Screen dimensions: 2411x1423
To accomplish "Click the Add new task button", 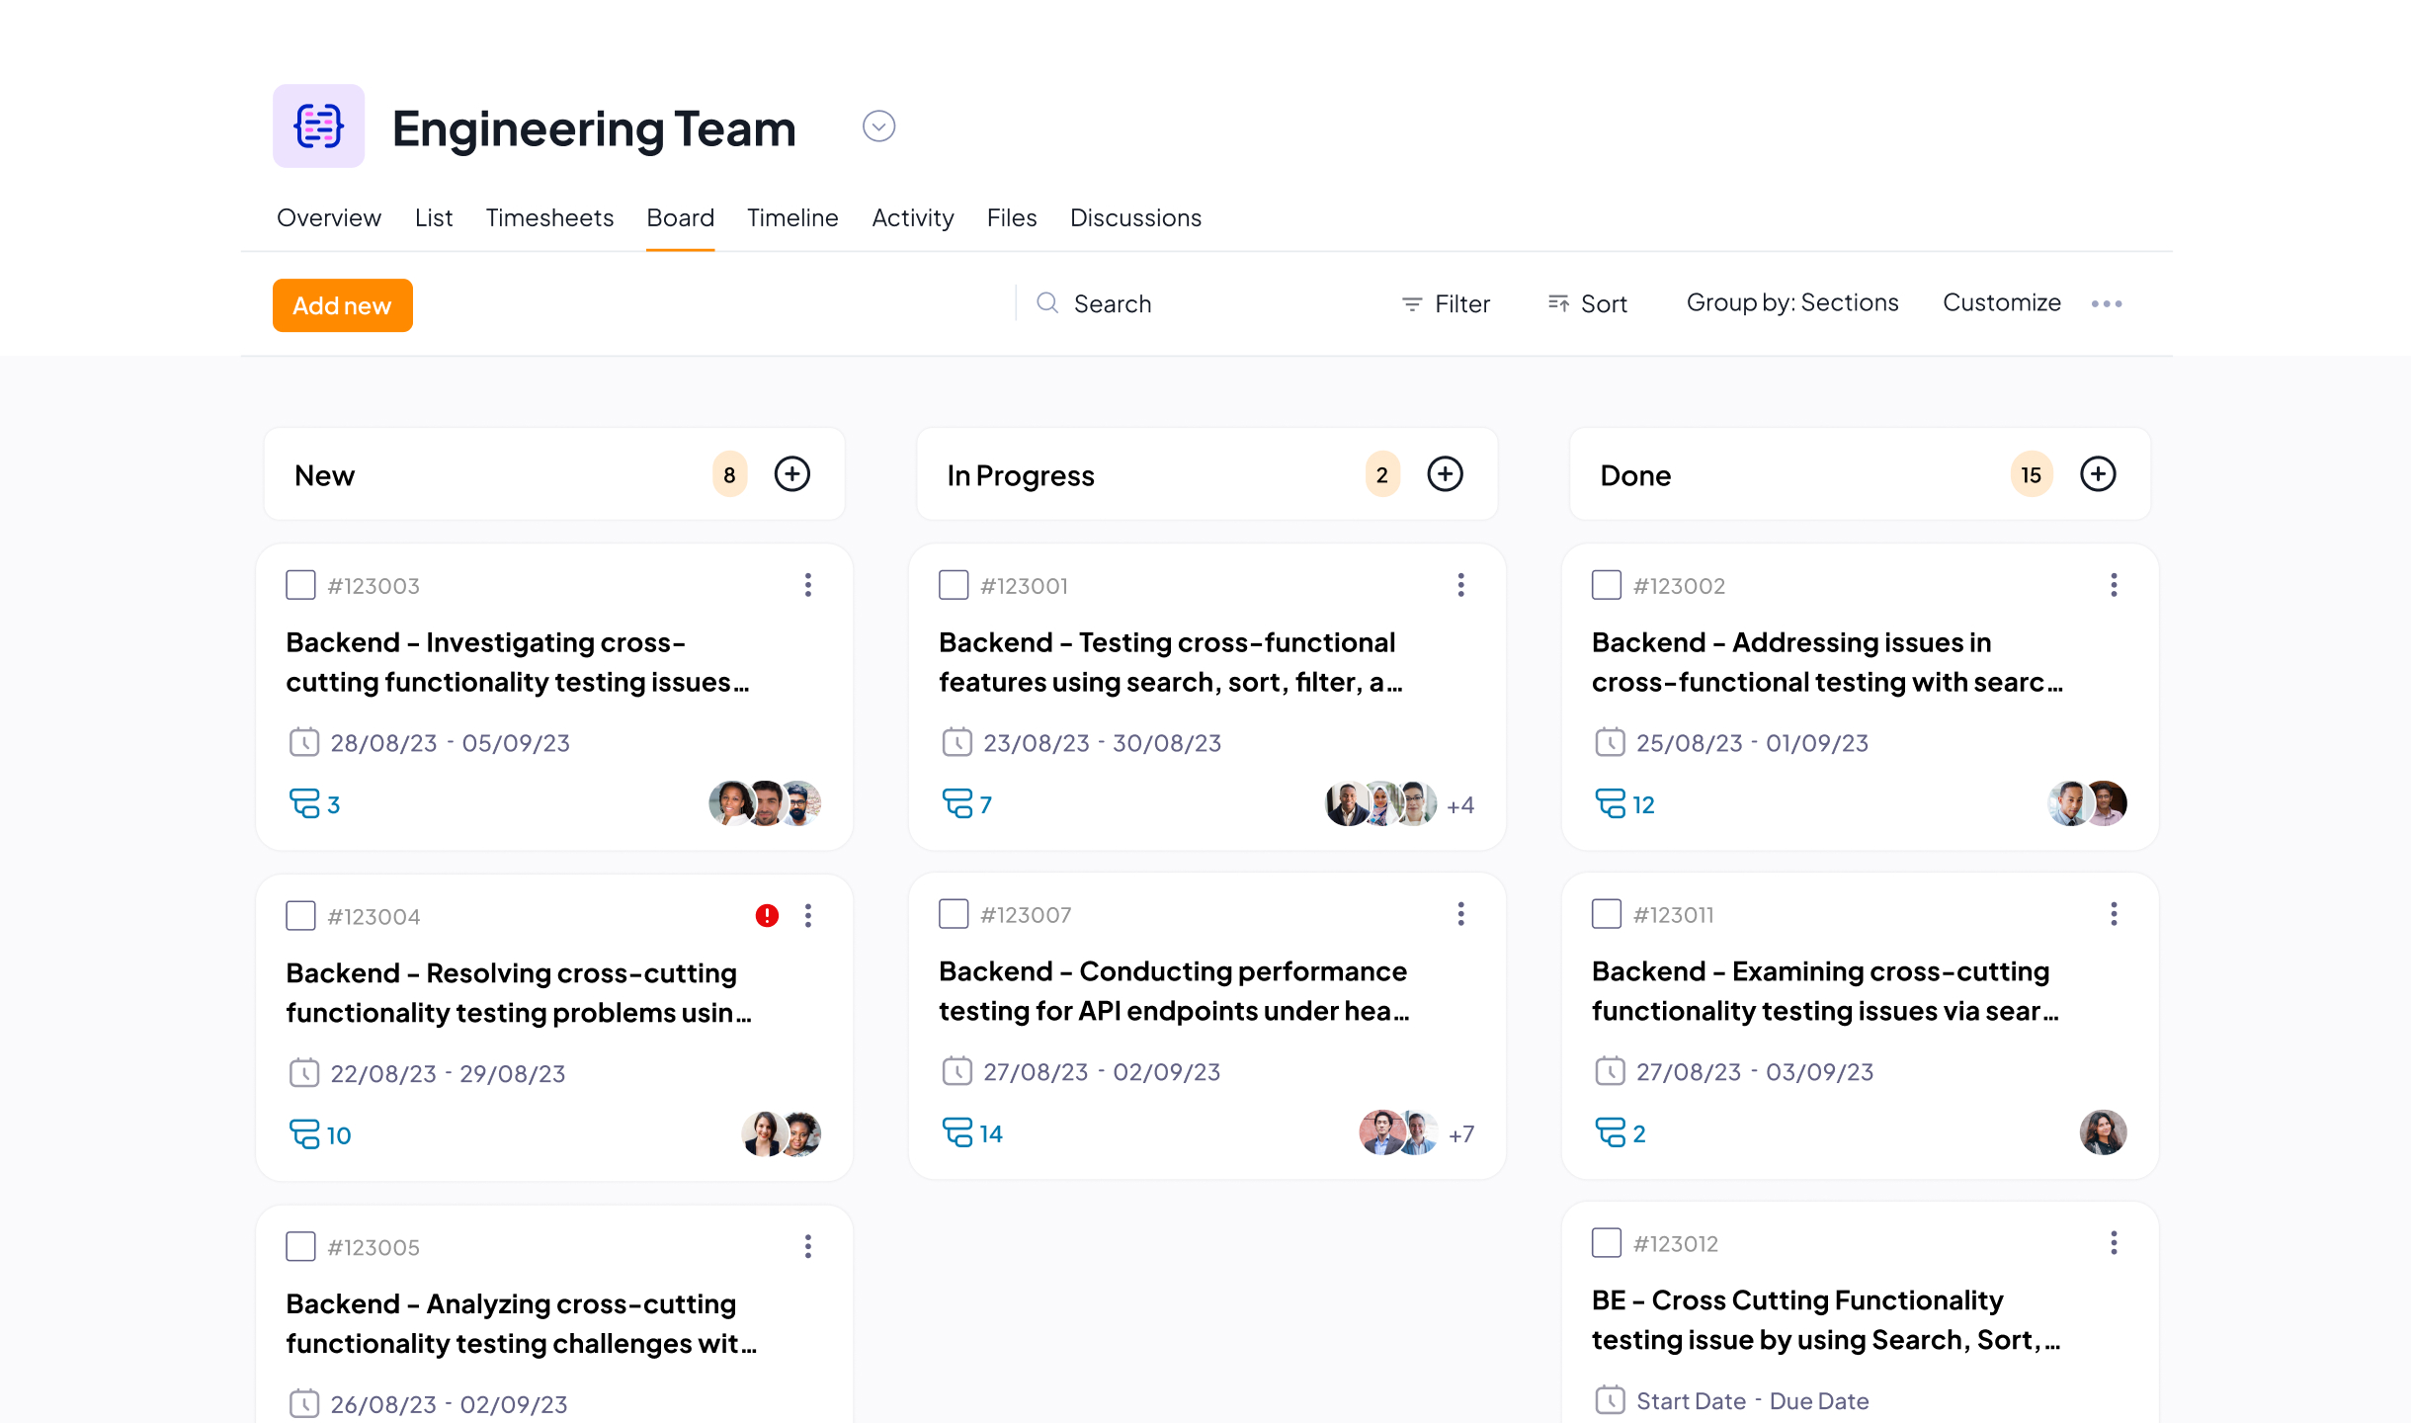I will [x=342, y=305].
